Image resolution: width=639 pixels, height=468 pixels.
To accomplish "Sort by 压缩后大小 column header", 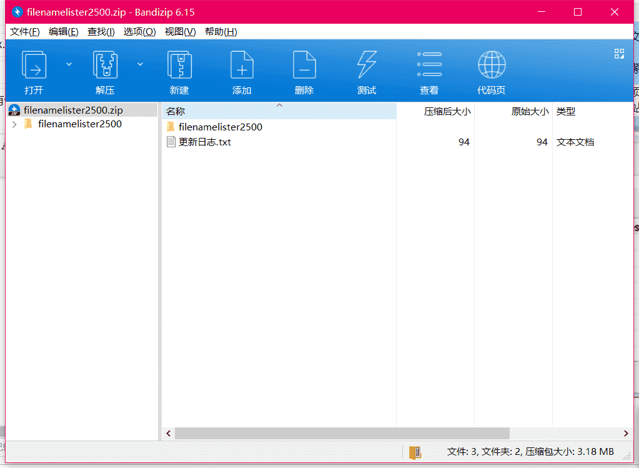I will click(x=435, y=111).
